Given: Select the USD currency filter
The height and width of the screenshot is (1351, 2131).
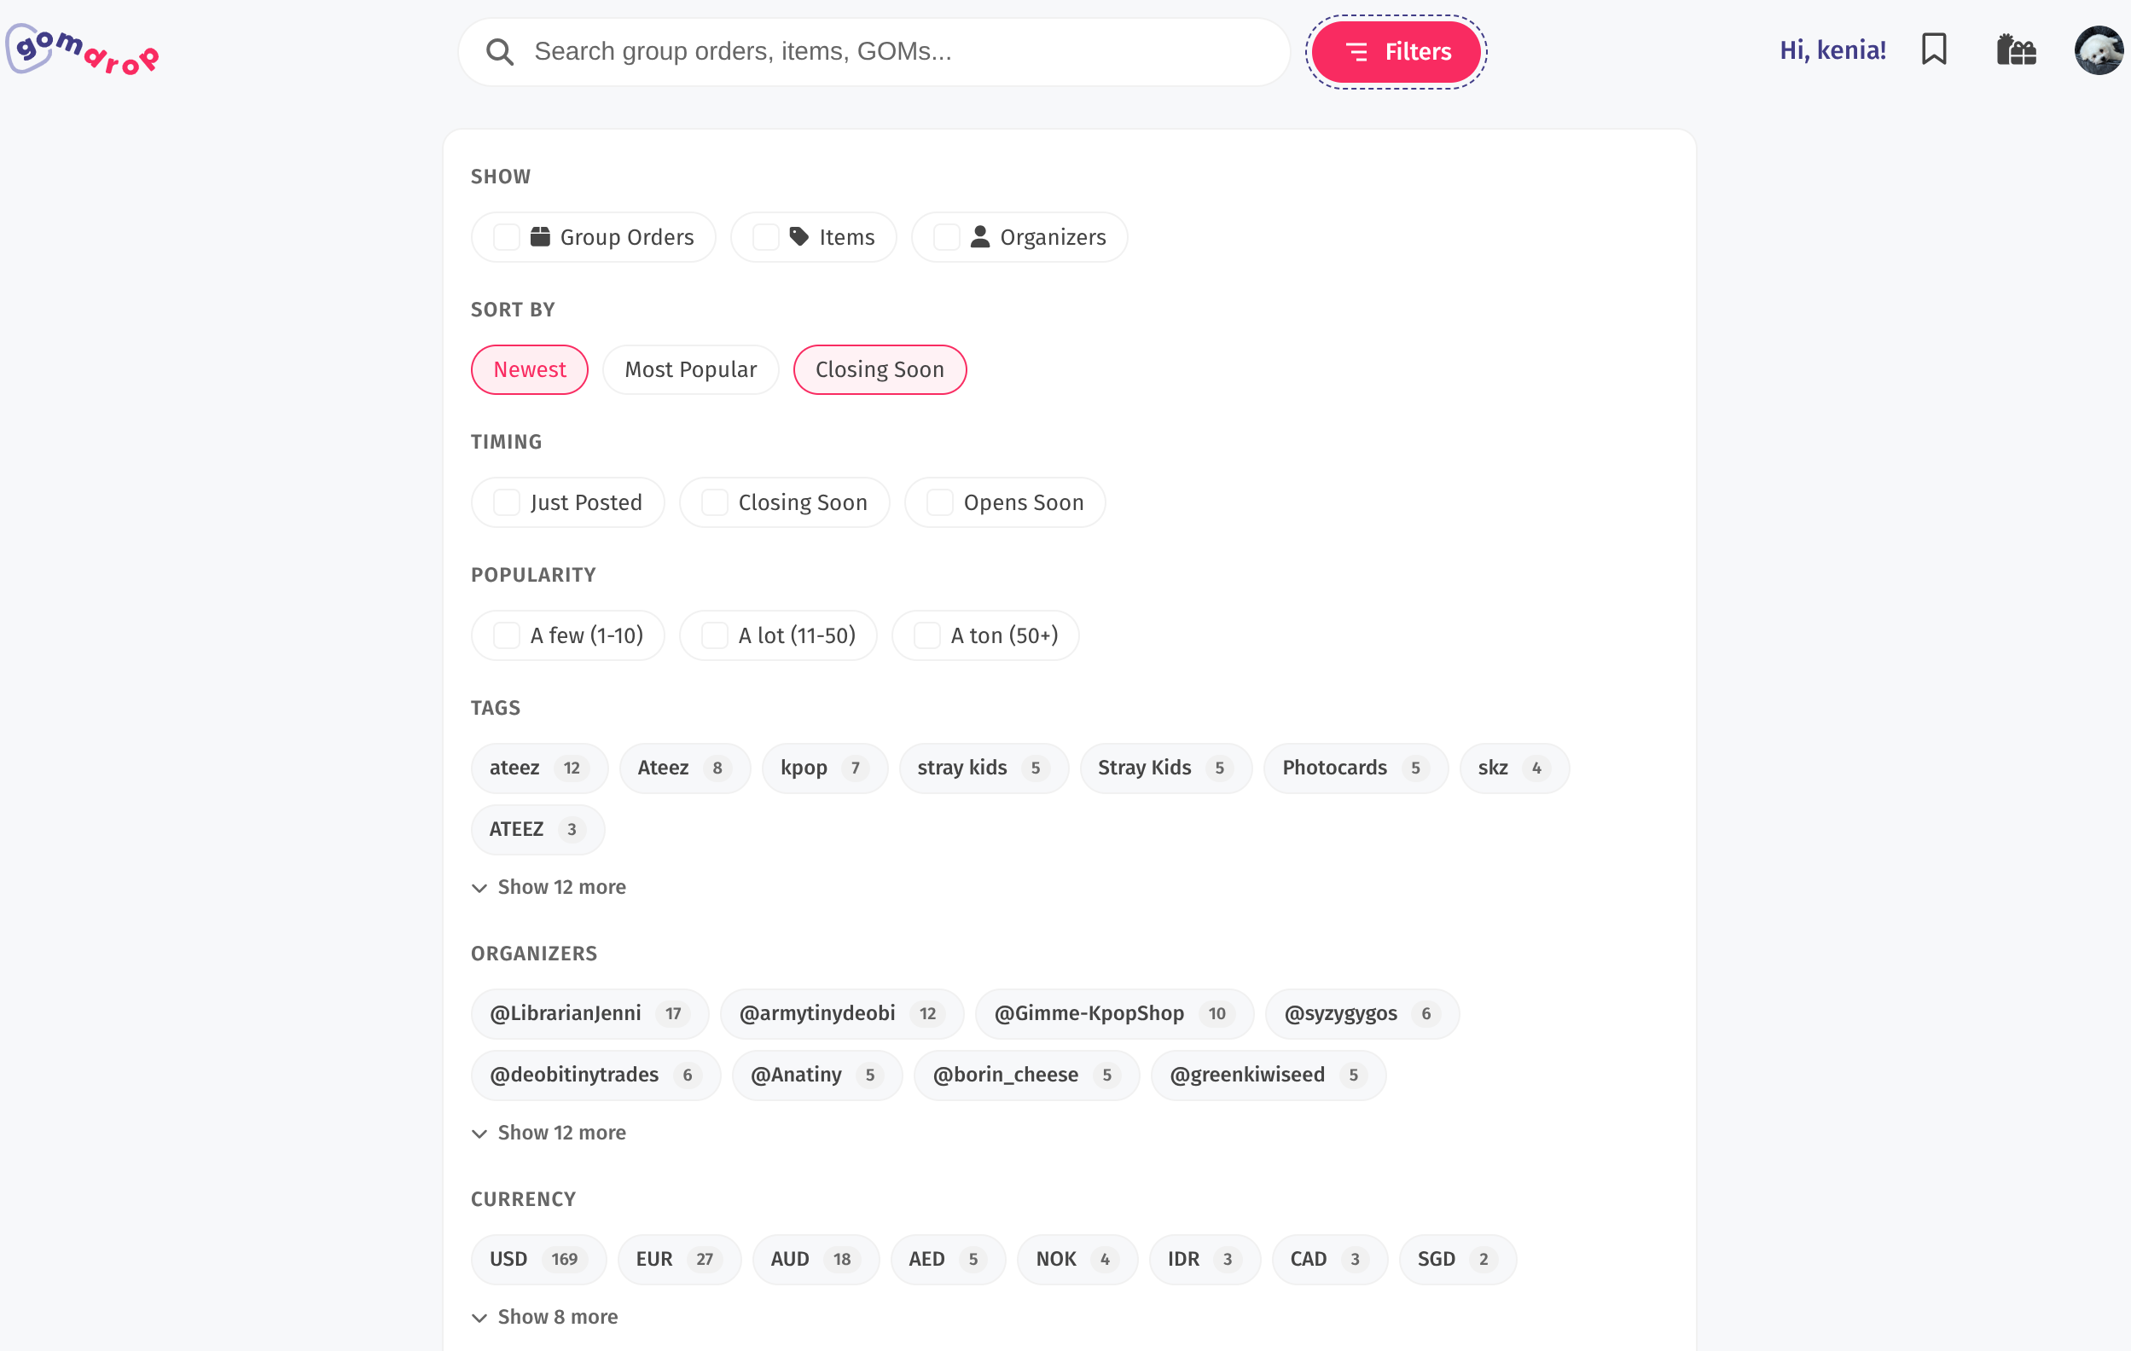Looking at the screenshot, I should (x=537, y=1258).
